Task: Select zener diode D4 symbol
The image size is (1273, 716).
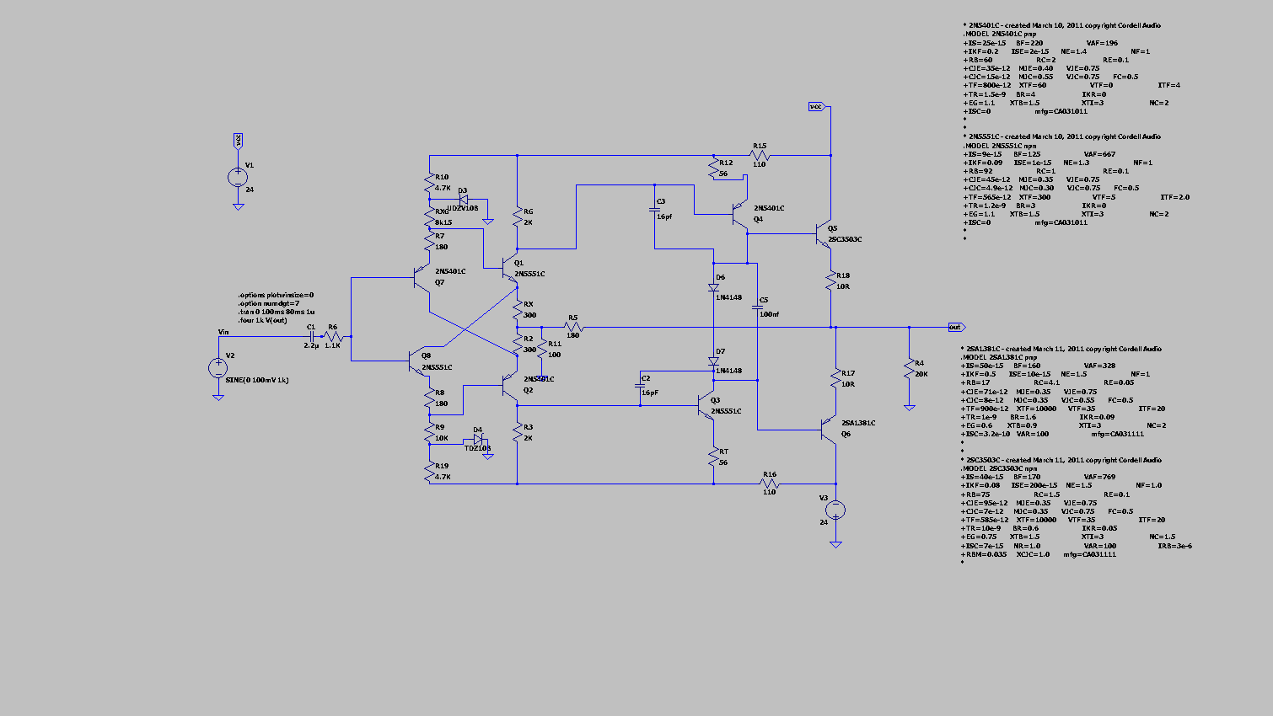Action: click(x=477, y=439)
